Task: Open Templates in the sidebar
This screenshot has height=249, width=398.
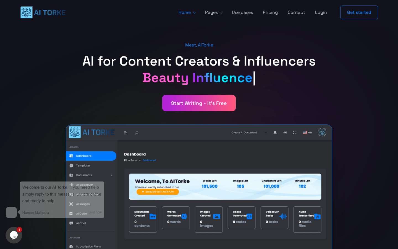Action: pyautogui.click(x=83, y=165)
